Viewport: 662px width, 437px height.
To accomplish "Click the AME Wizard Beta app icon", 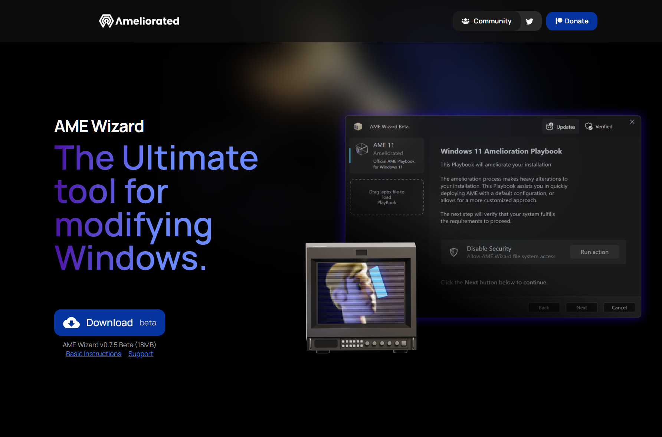I will tap(358, 126).
